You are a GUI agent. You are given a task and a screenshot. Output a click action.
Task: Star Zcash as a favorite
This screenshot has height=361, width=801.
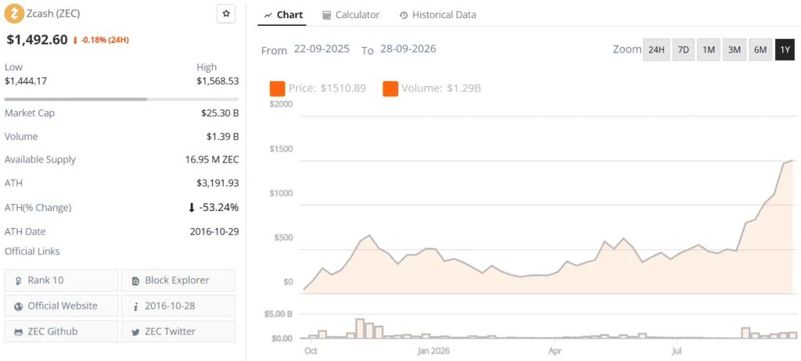tap(226, 14)
